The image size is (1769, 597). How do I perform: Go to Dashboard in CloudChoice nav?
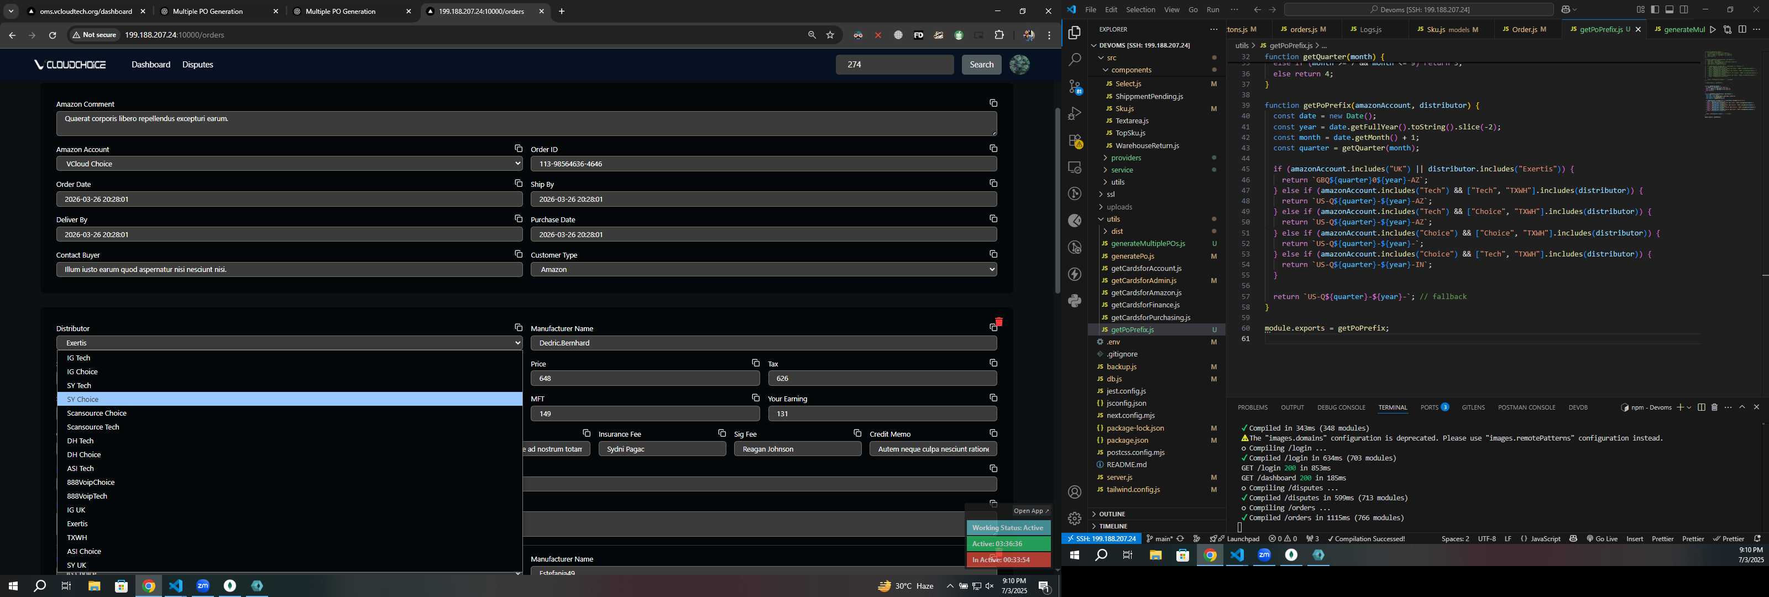pos(151,65)
